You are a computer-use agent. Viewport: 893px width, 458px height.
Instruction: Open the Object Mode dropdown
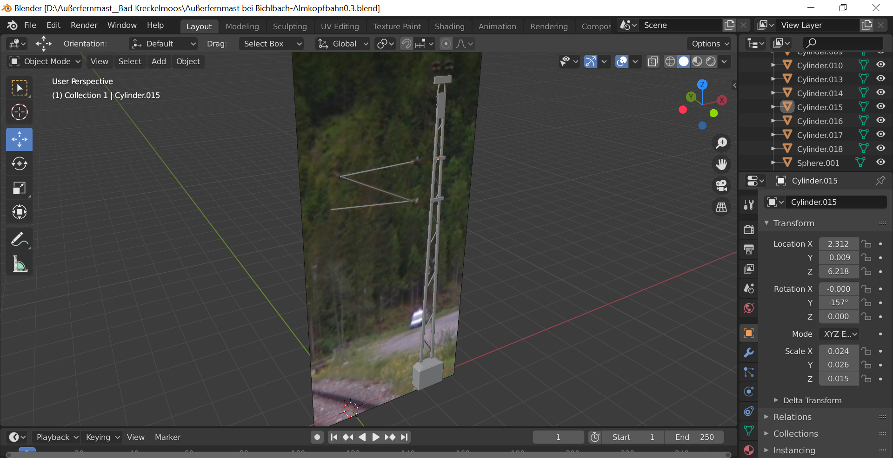[x=46, y=61]
